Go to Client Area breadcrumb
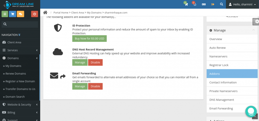259x121 pixels. click(x=78, y=13)
